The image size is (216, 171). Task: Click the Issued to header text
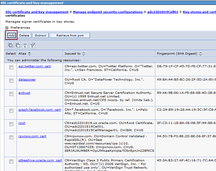click(72, 54)
